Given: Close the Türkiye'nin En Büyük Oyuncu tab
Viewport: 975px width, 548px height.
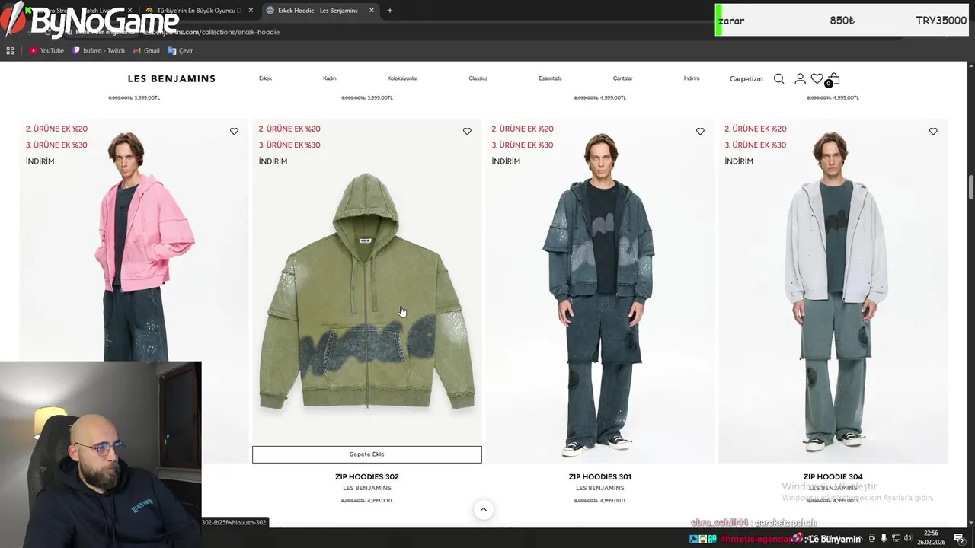Looking at the screenshot, I should click(x=251, y=11).
